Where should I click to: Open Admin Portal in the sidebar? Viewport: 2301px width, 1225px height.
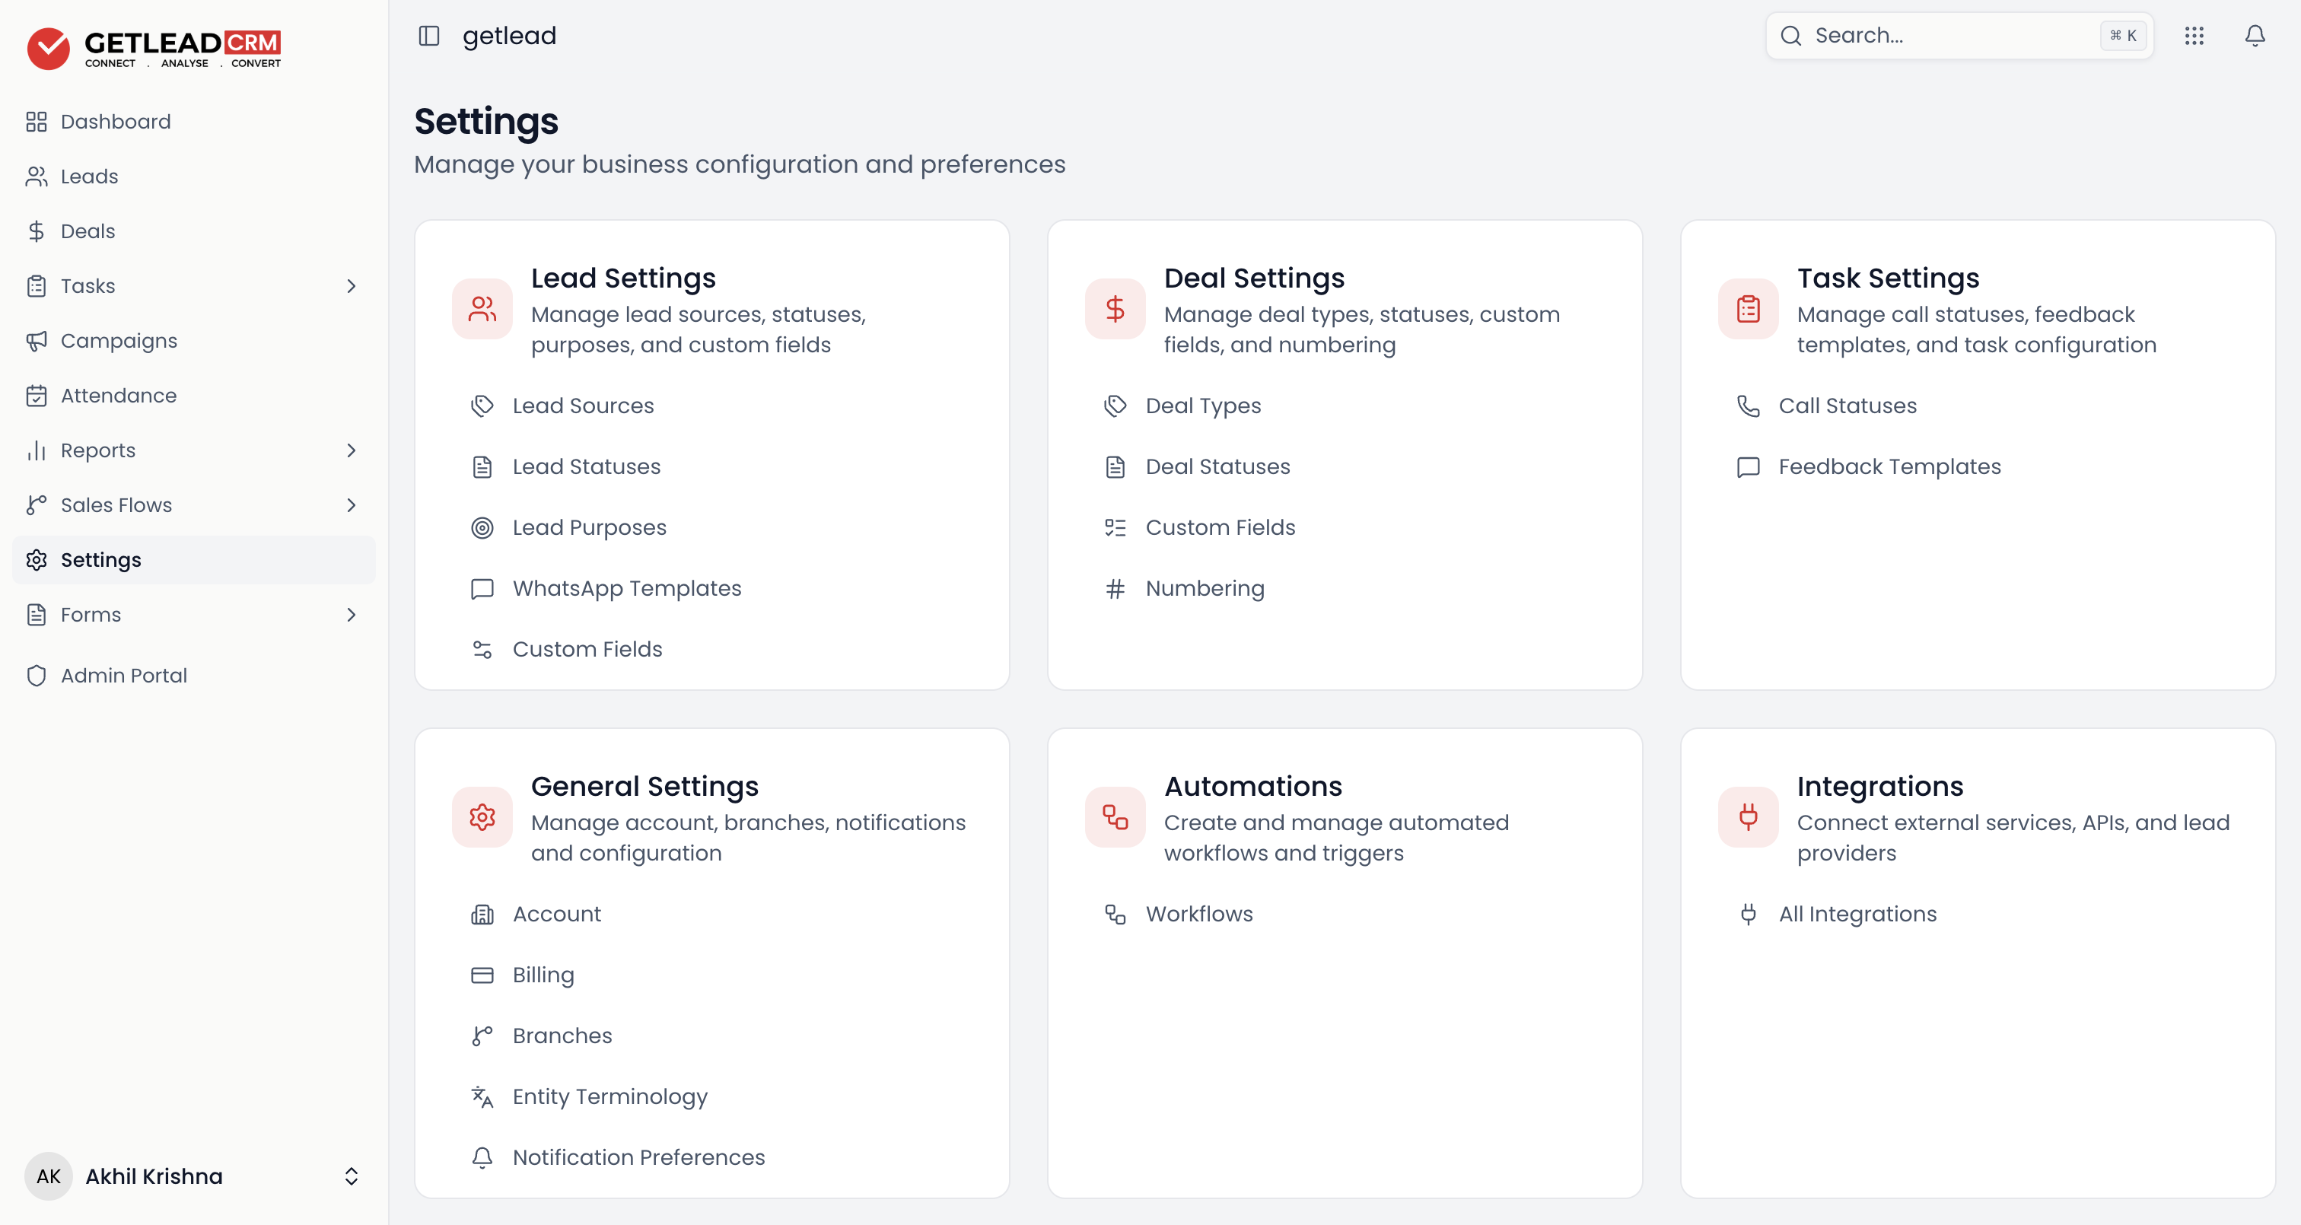click(194, 676)
